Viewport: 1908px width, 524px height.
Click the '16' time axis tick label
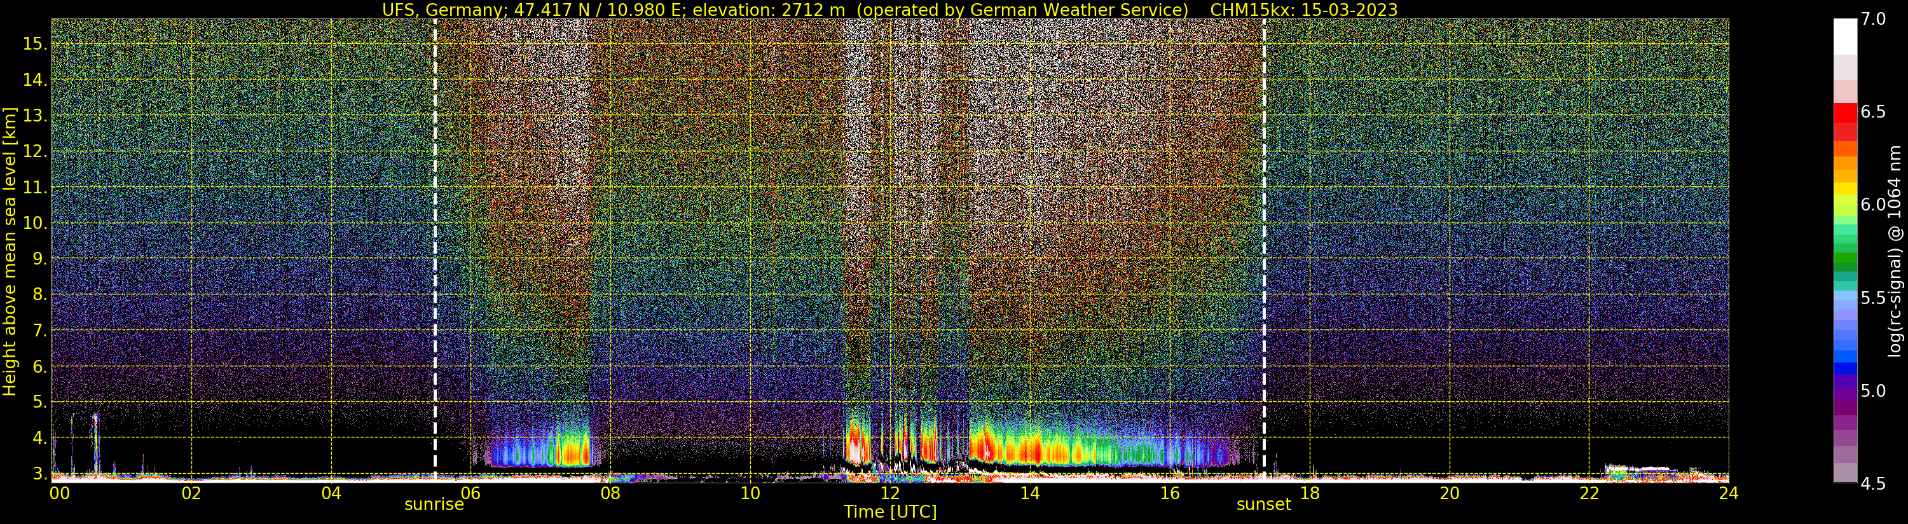[1169, 493]
